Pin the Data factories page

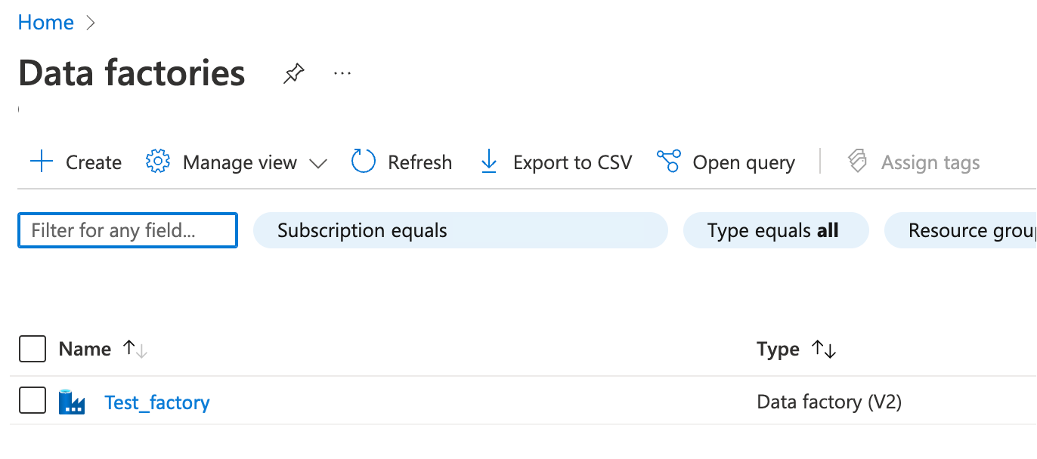tap(293, 72)
